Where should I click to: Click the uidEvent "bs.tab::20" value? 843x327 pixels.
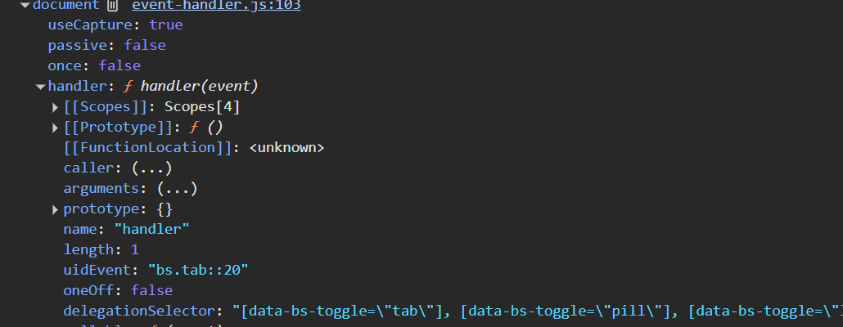pyautogui.click(x=198, y=270)
